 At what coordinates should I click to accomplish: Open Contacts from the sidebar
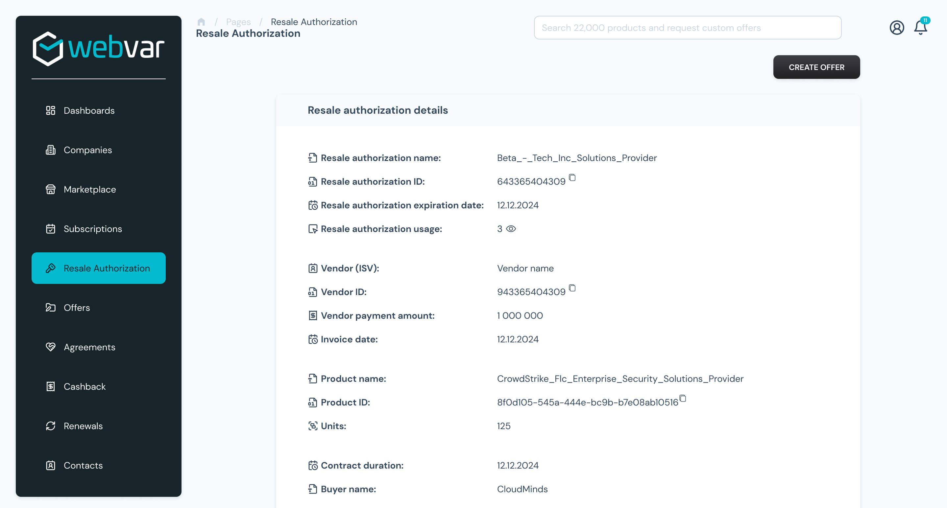click(x=83, y=465)
